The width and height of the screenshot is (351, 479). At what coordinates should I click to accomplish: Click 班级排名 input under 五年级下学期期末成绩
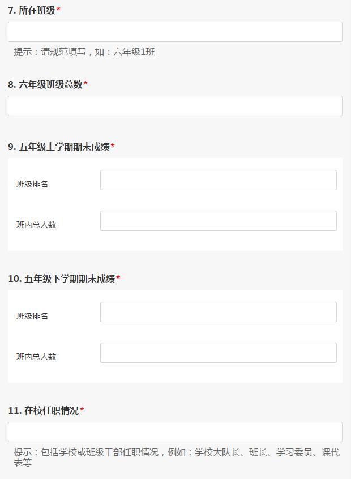coord(218,312)
